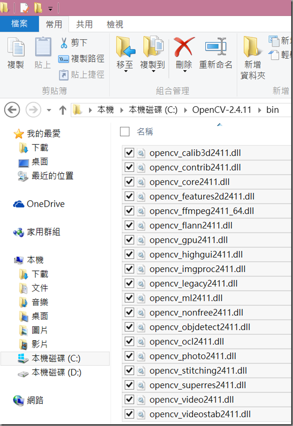Uncheck opencv_calib3d2411.dll checkbox
Screen dimensions: 293x426
click(x=129, y=152)
